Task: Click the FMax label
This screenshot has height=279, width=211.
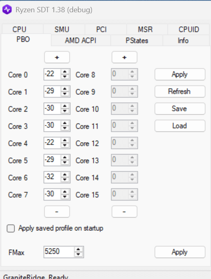Action: pos(16,252)
